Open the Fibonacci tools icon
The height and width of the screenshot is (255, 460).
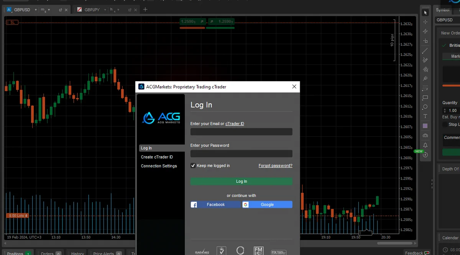(x=425, y=88)
